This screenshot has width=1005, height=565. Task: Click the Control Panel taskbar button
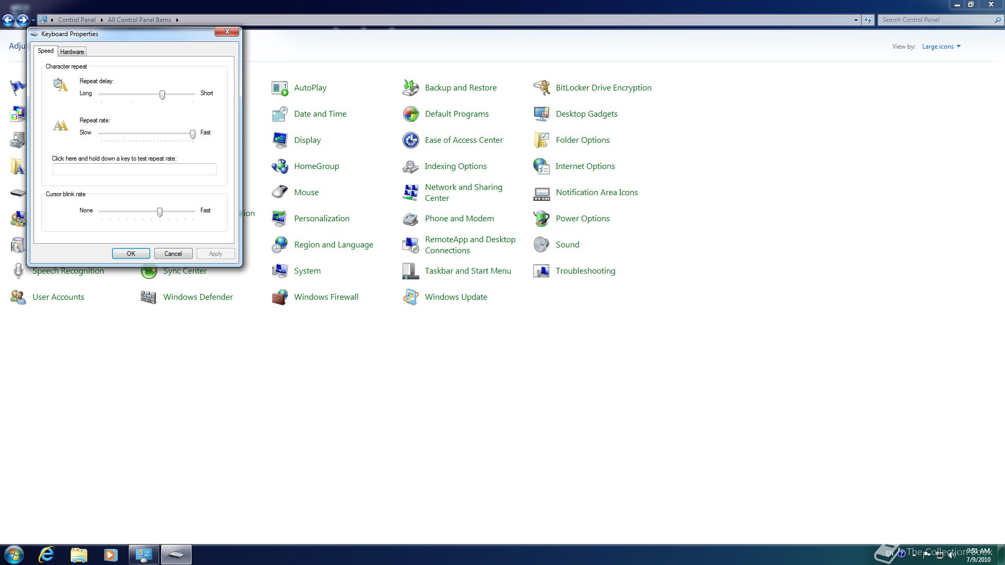(144, 555)
